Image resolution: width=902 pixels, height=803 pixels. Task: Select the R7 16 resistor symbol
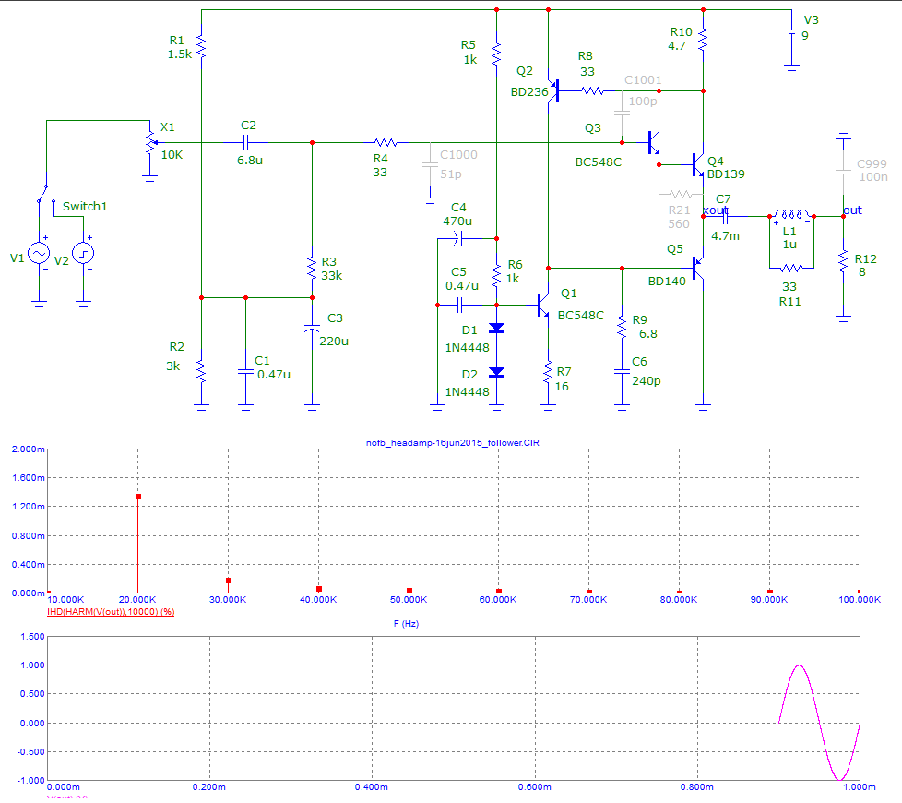pos(548,372)
